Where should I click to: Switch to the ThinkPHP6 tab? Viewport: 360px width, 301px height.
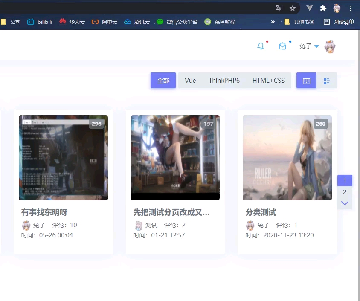pos(224,80)
